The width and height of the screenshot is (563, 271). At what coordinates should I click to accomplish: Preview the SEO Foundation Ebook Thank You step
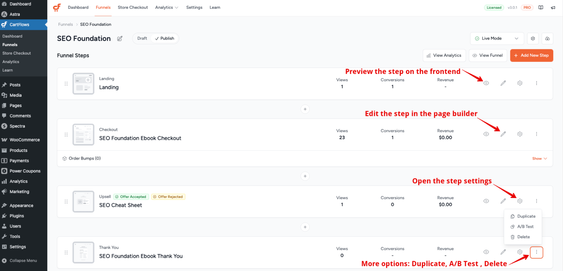coord(486,252)
